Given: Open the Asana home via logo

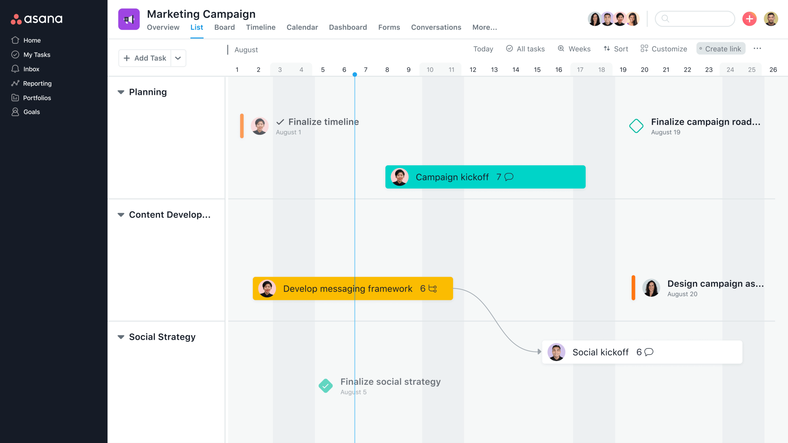Looking at the screenshot, I should click(36, 19).
